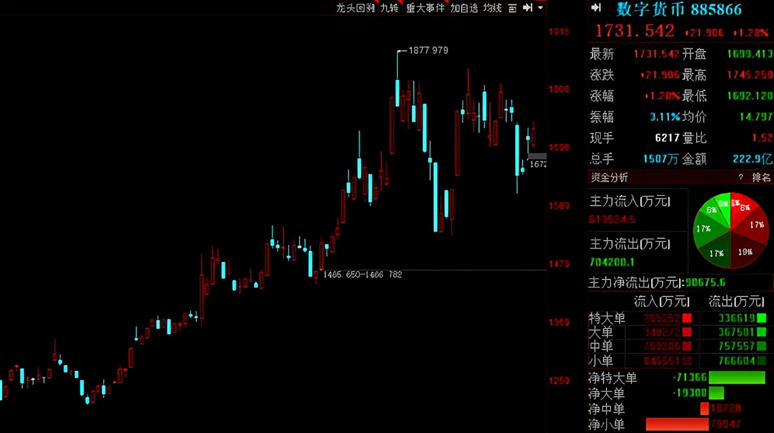Click the 特大单 outflow green bar
The height and width of the screenshot is (433, 774).
[x=761, y=318]
